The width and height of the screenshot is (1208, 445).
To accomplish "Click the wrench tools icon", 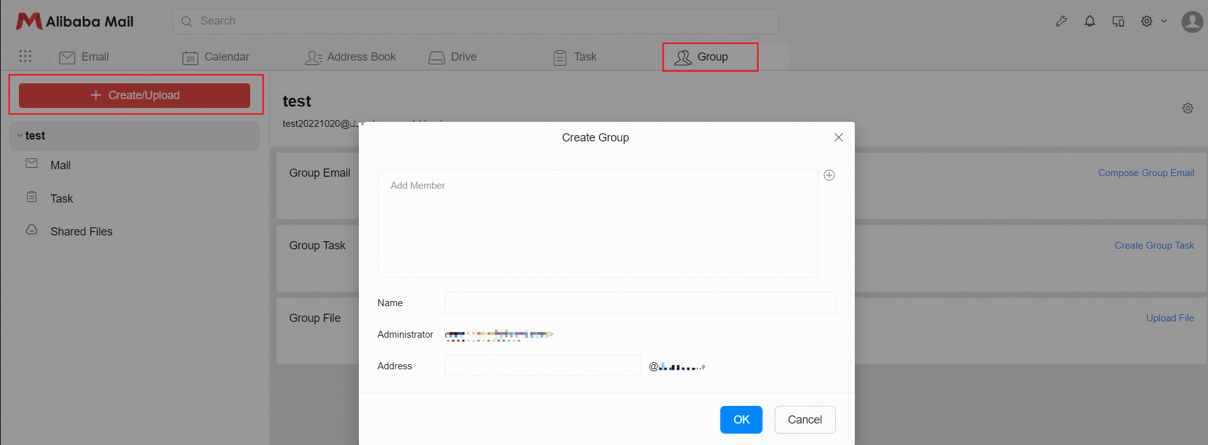I will tap(1061, 21).
